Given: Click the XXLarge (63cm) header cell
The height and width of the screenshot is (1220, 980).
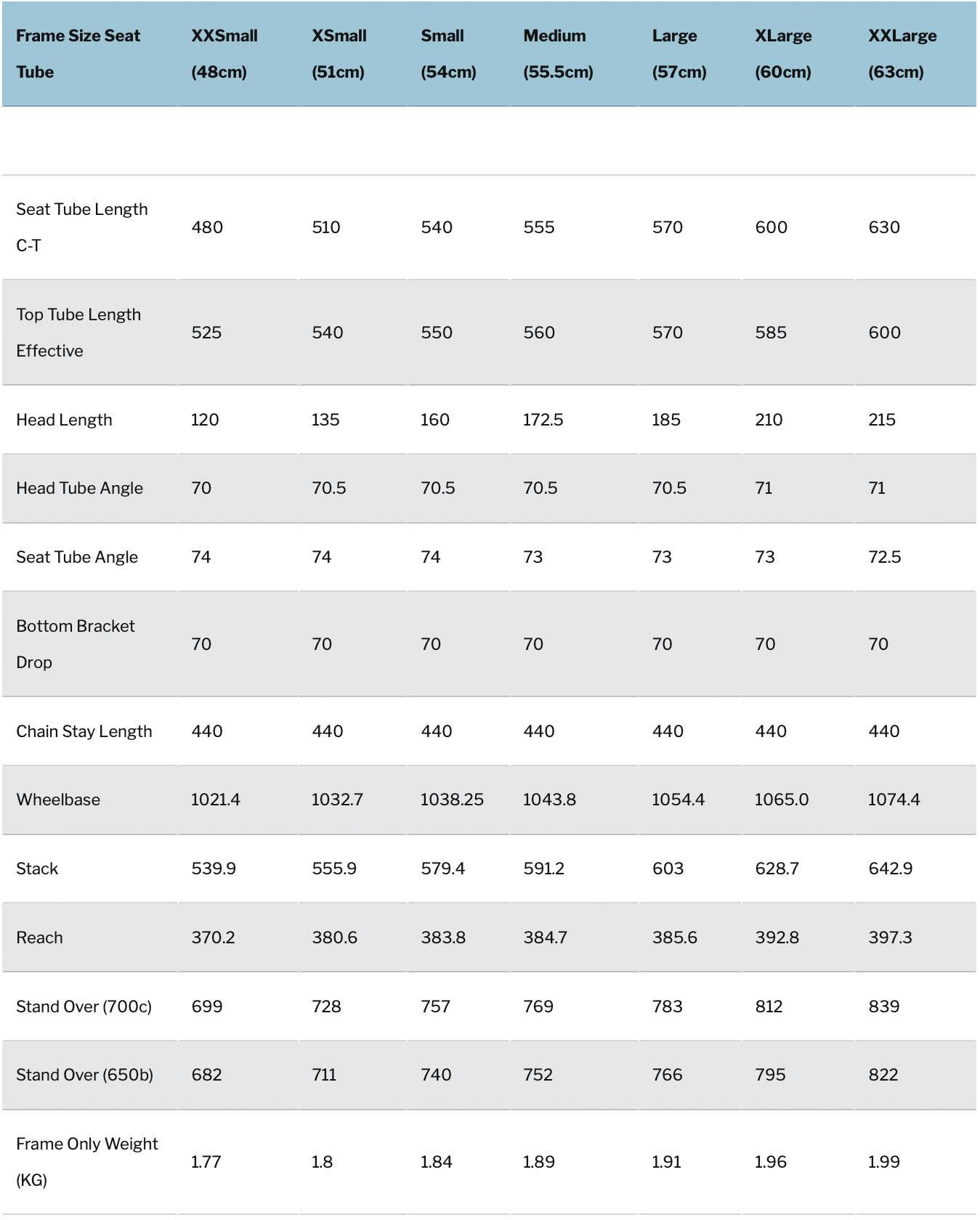Looking at the screenshot, I should [x=902, y=54].
